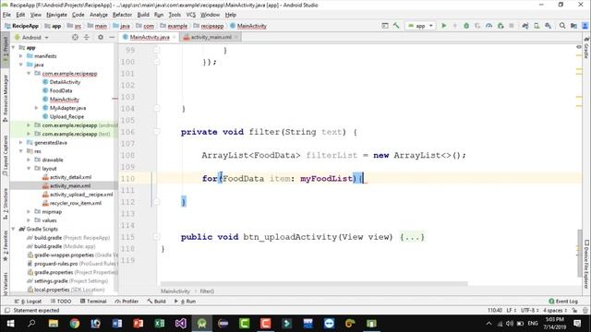Open Upload_Recipe class in tree
This screenshot has width=591, height=332.
point(66,117)
